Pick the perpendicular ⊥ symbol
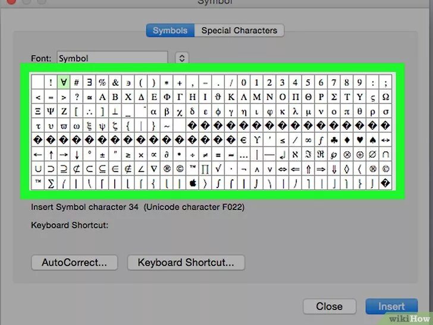433x325 pixels. [115, 111]
